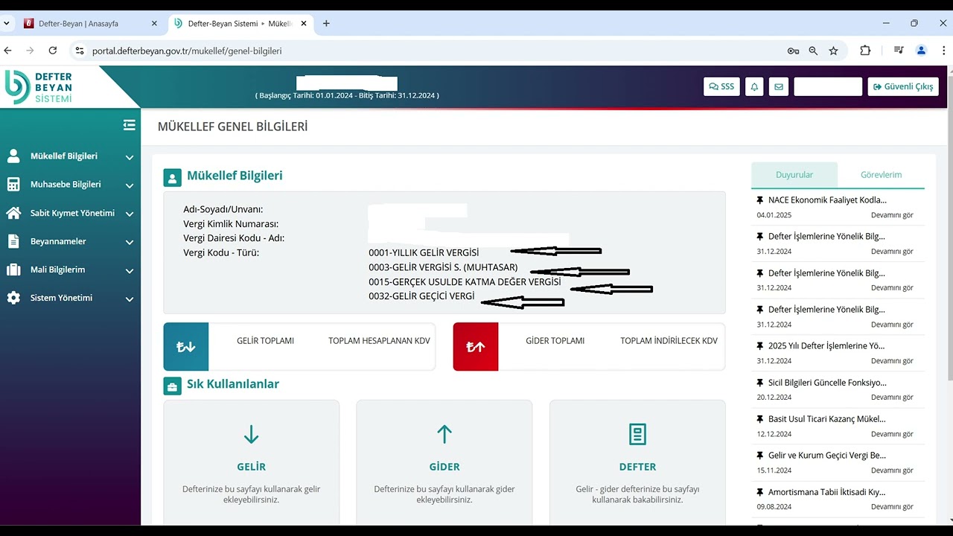953x536 pixels.
Task: Open the password key icon in address bar
Action: [x=793, y=51]
